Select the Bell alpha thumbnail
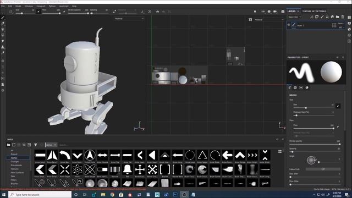The image size is (352, 198). coord(127,169)
